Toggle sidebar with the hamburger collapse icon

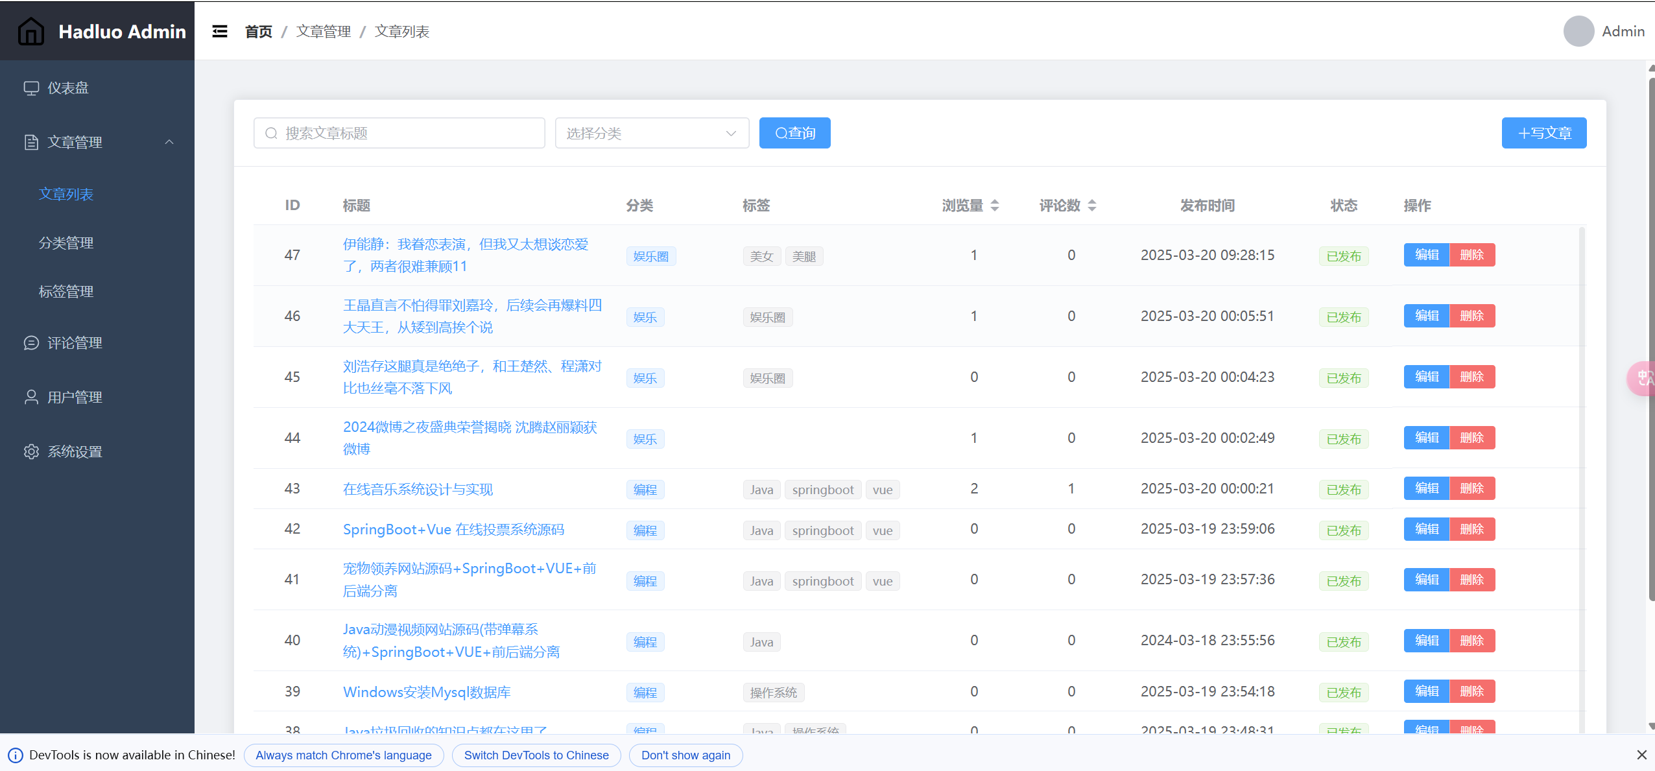[x=220, y=31]
